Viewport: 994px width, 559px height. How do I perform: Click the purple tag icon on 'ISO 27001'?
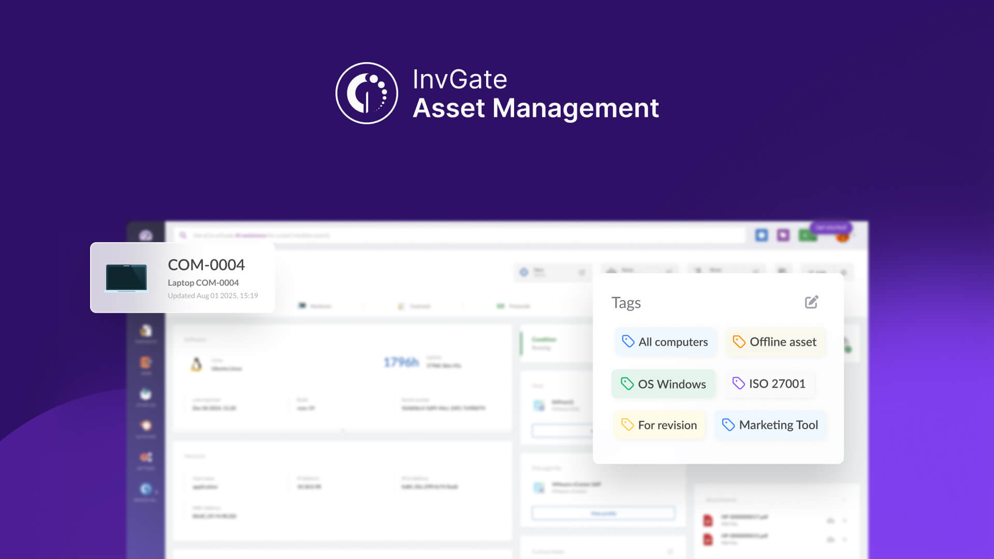(738, 384)
